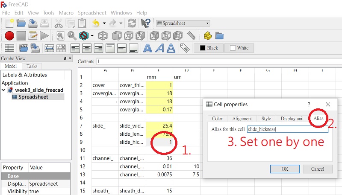Select the Alias tab in Cell properties
Screen dimensions: 342x195
coord(318,118)
